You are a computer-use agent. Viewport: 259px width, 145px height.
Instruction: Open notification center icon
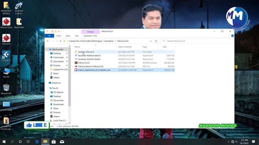253,141
